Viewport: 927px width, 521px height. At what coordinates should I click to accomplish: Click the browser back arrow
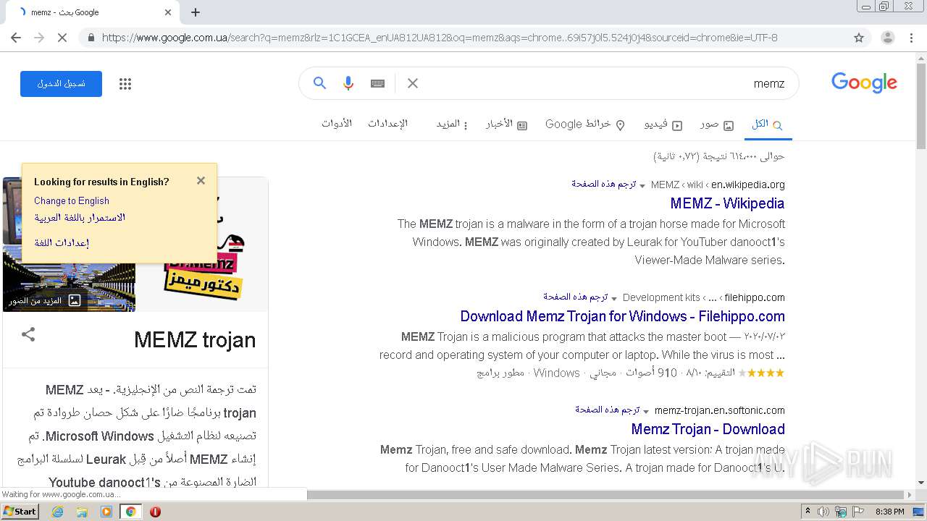(x=16, y=38)
